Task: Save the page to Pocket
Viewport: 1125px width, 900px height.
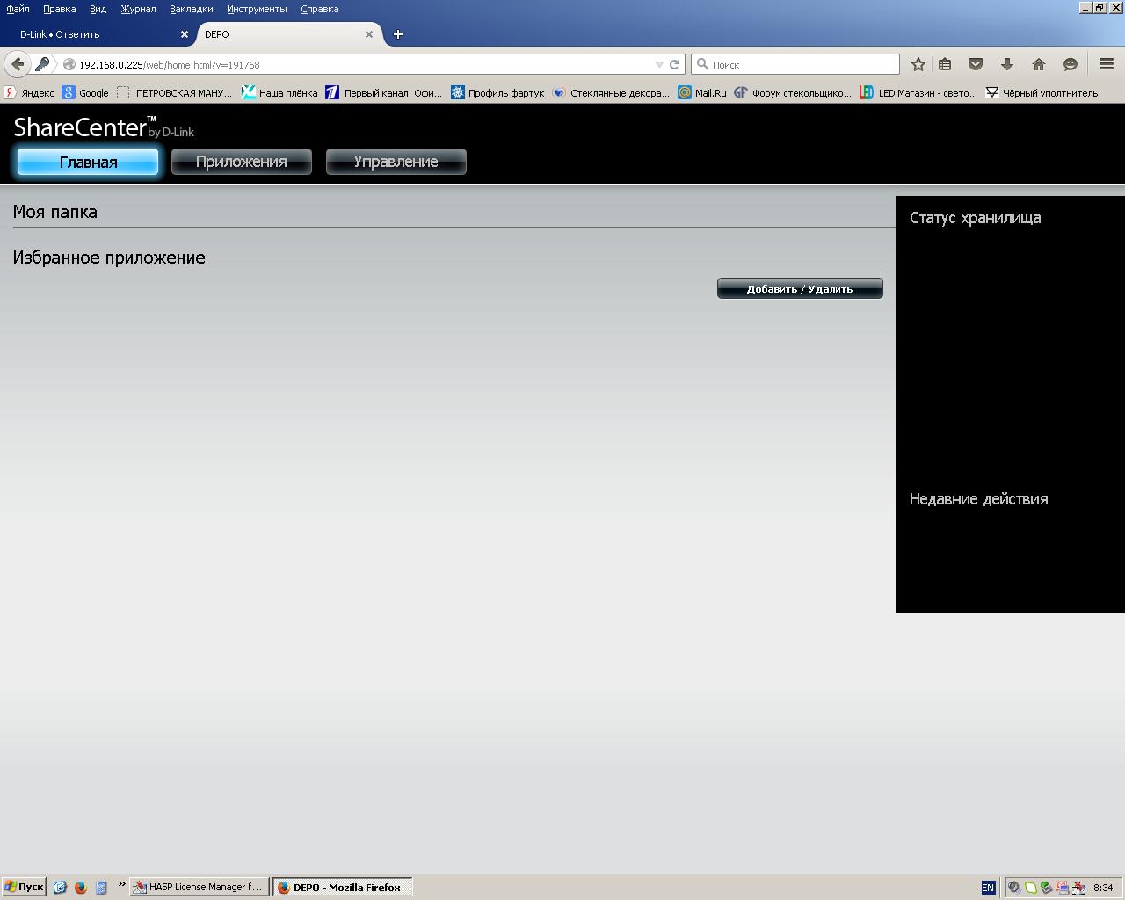Action: (x=976, y=64)
